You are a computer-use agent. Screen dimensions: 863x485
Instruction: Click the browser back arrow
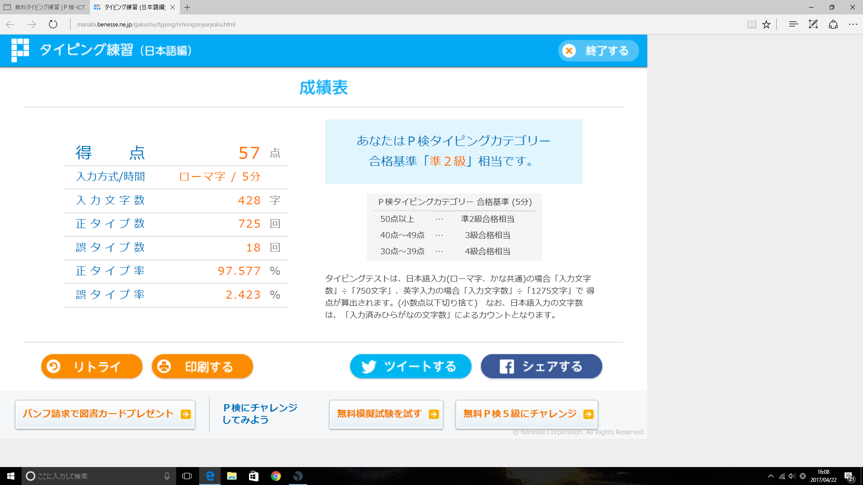pos(10,24)
